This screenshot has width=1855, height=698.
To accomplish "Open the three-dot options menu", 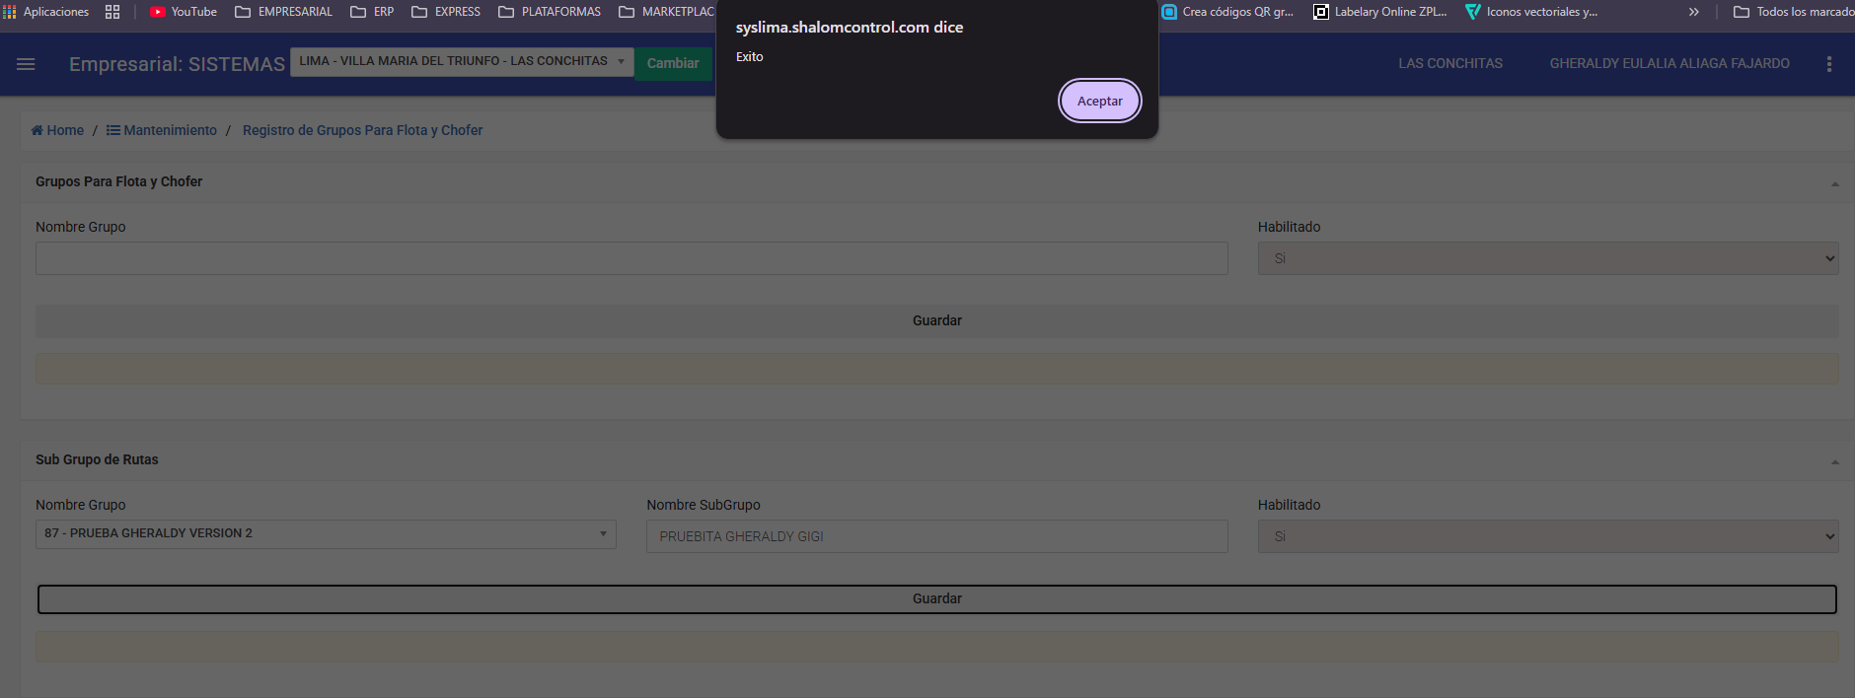I will tap(1828, 64).
